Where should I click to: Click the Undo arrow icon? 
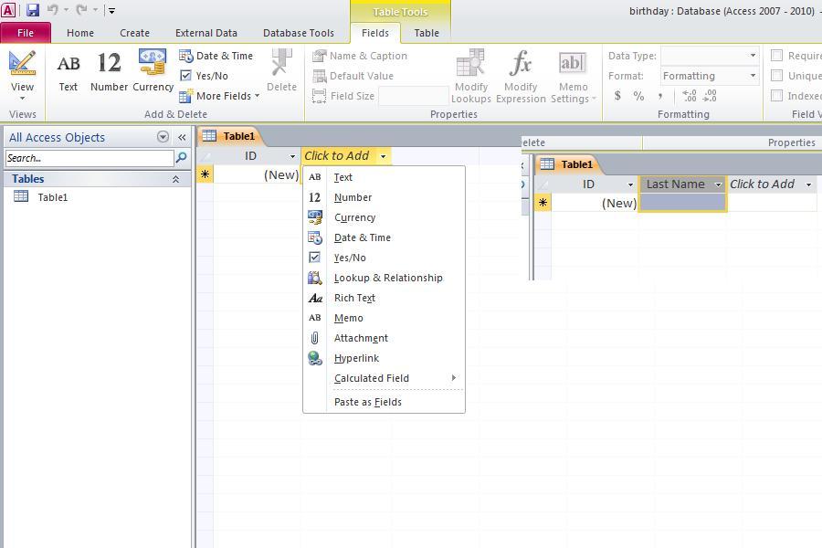tap(52, 9)
